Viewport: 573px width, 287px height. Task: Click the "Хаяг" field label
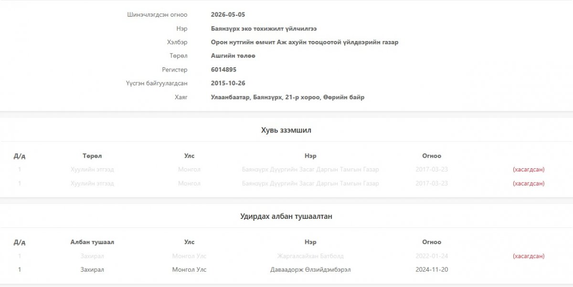(x=181, y=97)
